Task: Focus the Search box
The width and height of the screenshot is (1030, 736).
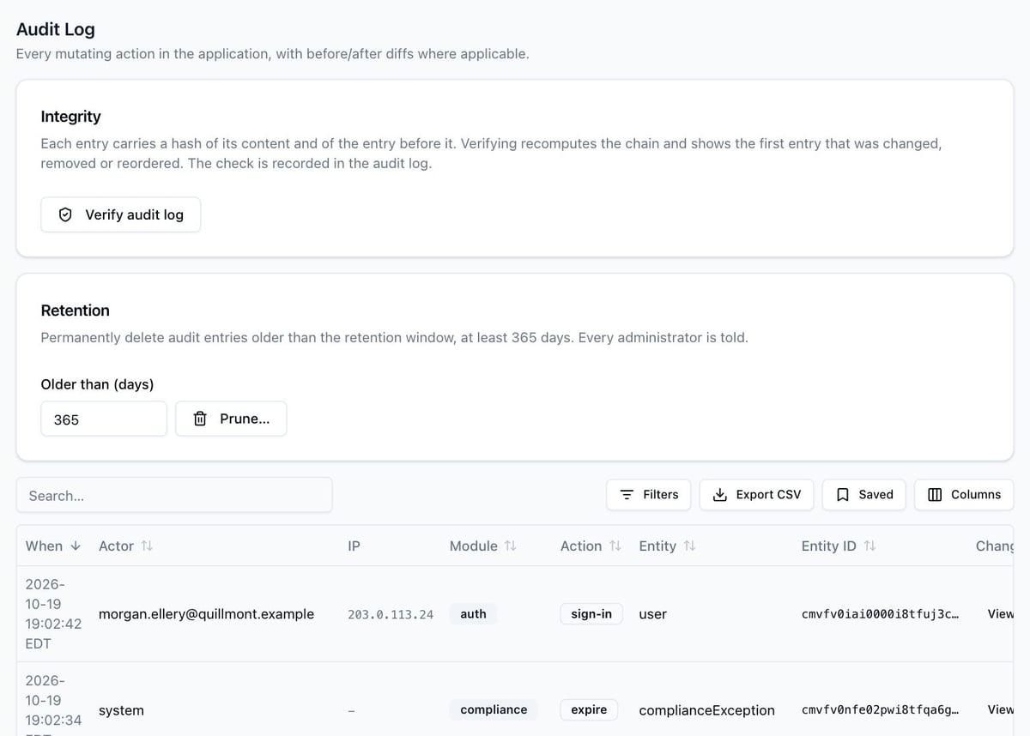Action: (x=174, y=495)
